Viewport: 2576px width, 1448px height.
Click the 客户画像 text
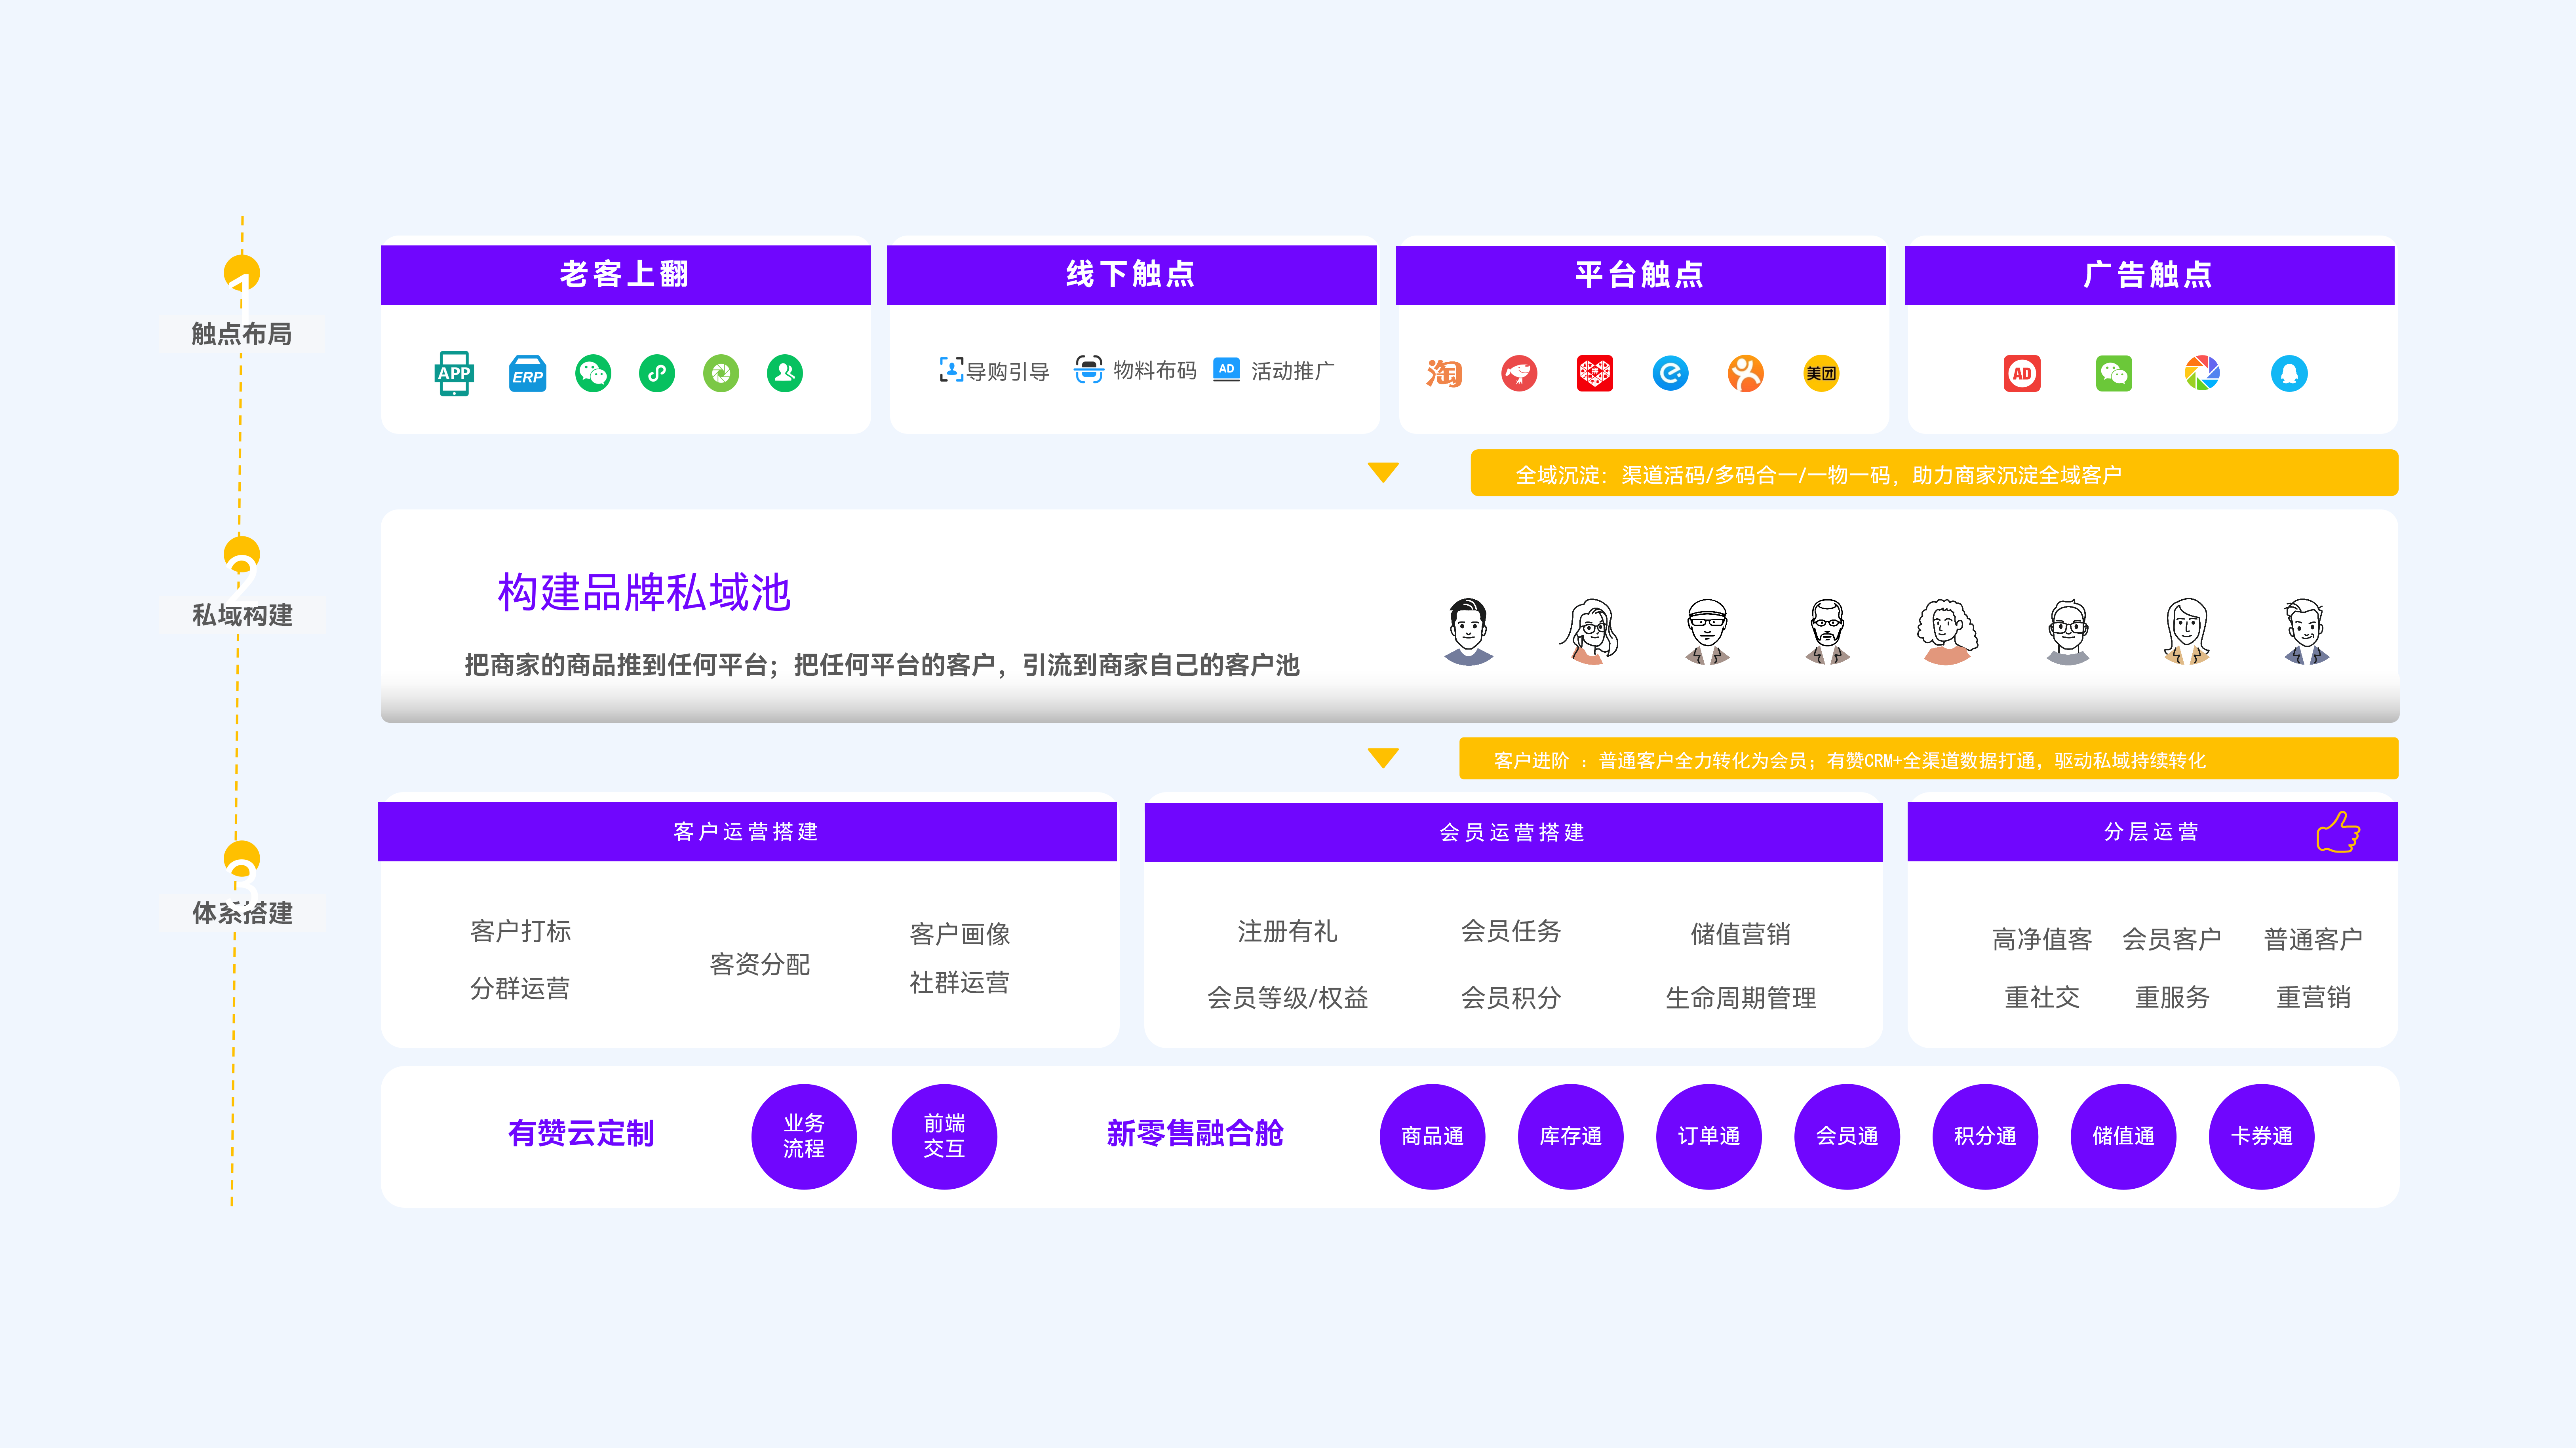tap(960, 934)
